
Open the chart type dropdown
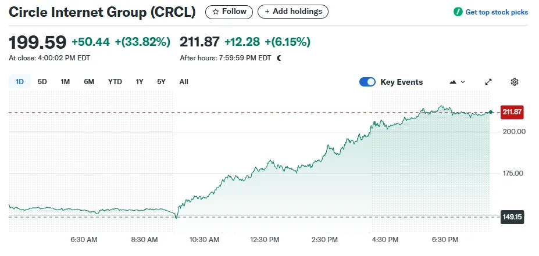coord(458,82)
